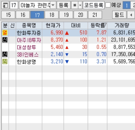The height and width of the screenshot is (130, 135).
Task: Click the change rate 1.21
Action: point(102,40)
